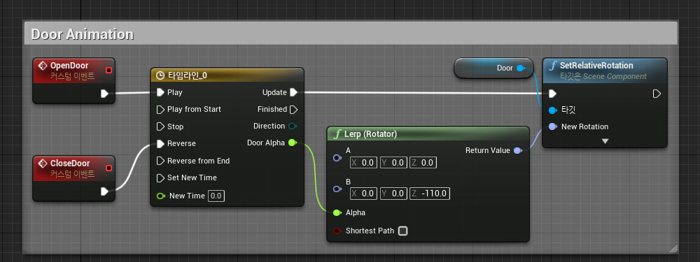Click the SetRelativeRotation function icon
The width and height of the screenshot is (700, 262).
554,66
